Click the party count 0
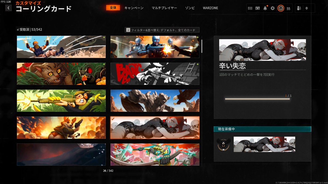 [306, 8]
